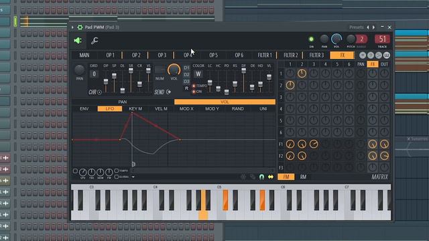Switch to the MAIN tab
Image resolution: width=429 pixels, height=241 pixels.
84,55
